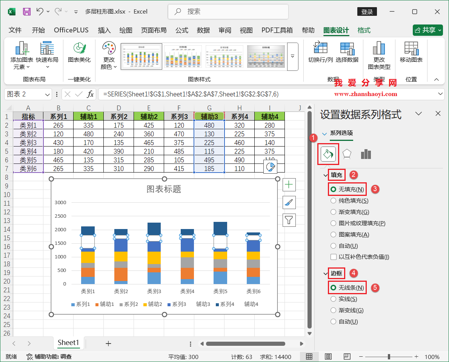Click 辅助功能: 调查 in status bar
Viewport: 449px width, 362px height.
(49, 357)
